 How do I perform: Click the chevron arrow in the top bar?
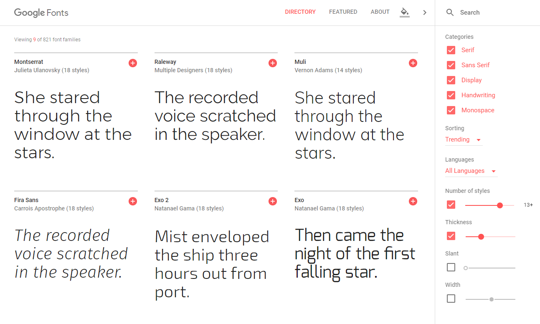425,12
